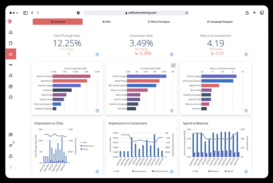The image size is (273, 183).
Task: Click the user profile icon in sidebar
Action: click(x=11, y=76)
